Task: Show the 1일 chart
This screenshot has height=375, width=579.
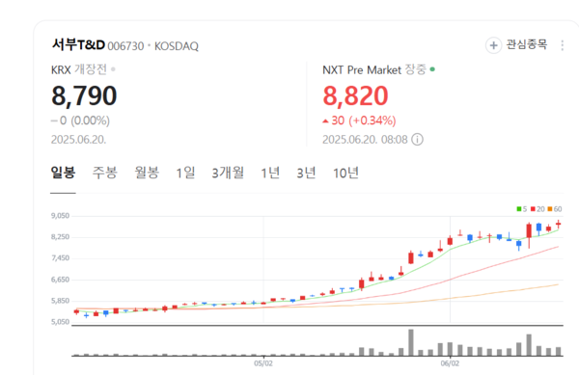Action: pyautogui.click(x=185, y=173)
